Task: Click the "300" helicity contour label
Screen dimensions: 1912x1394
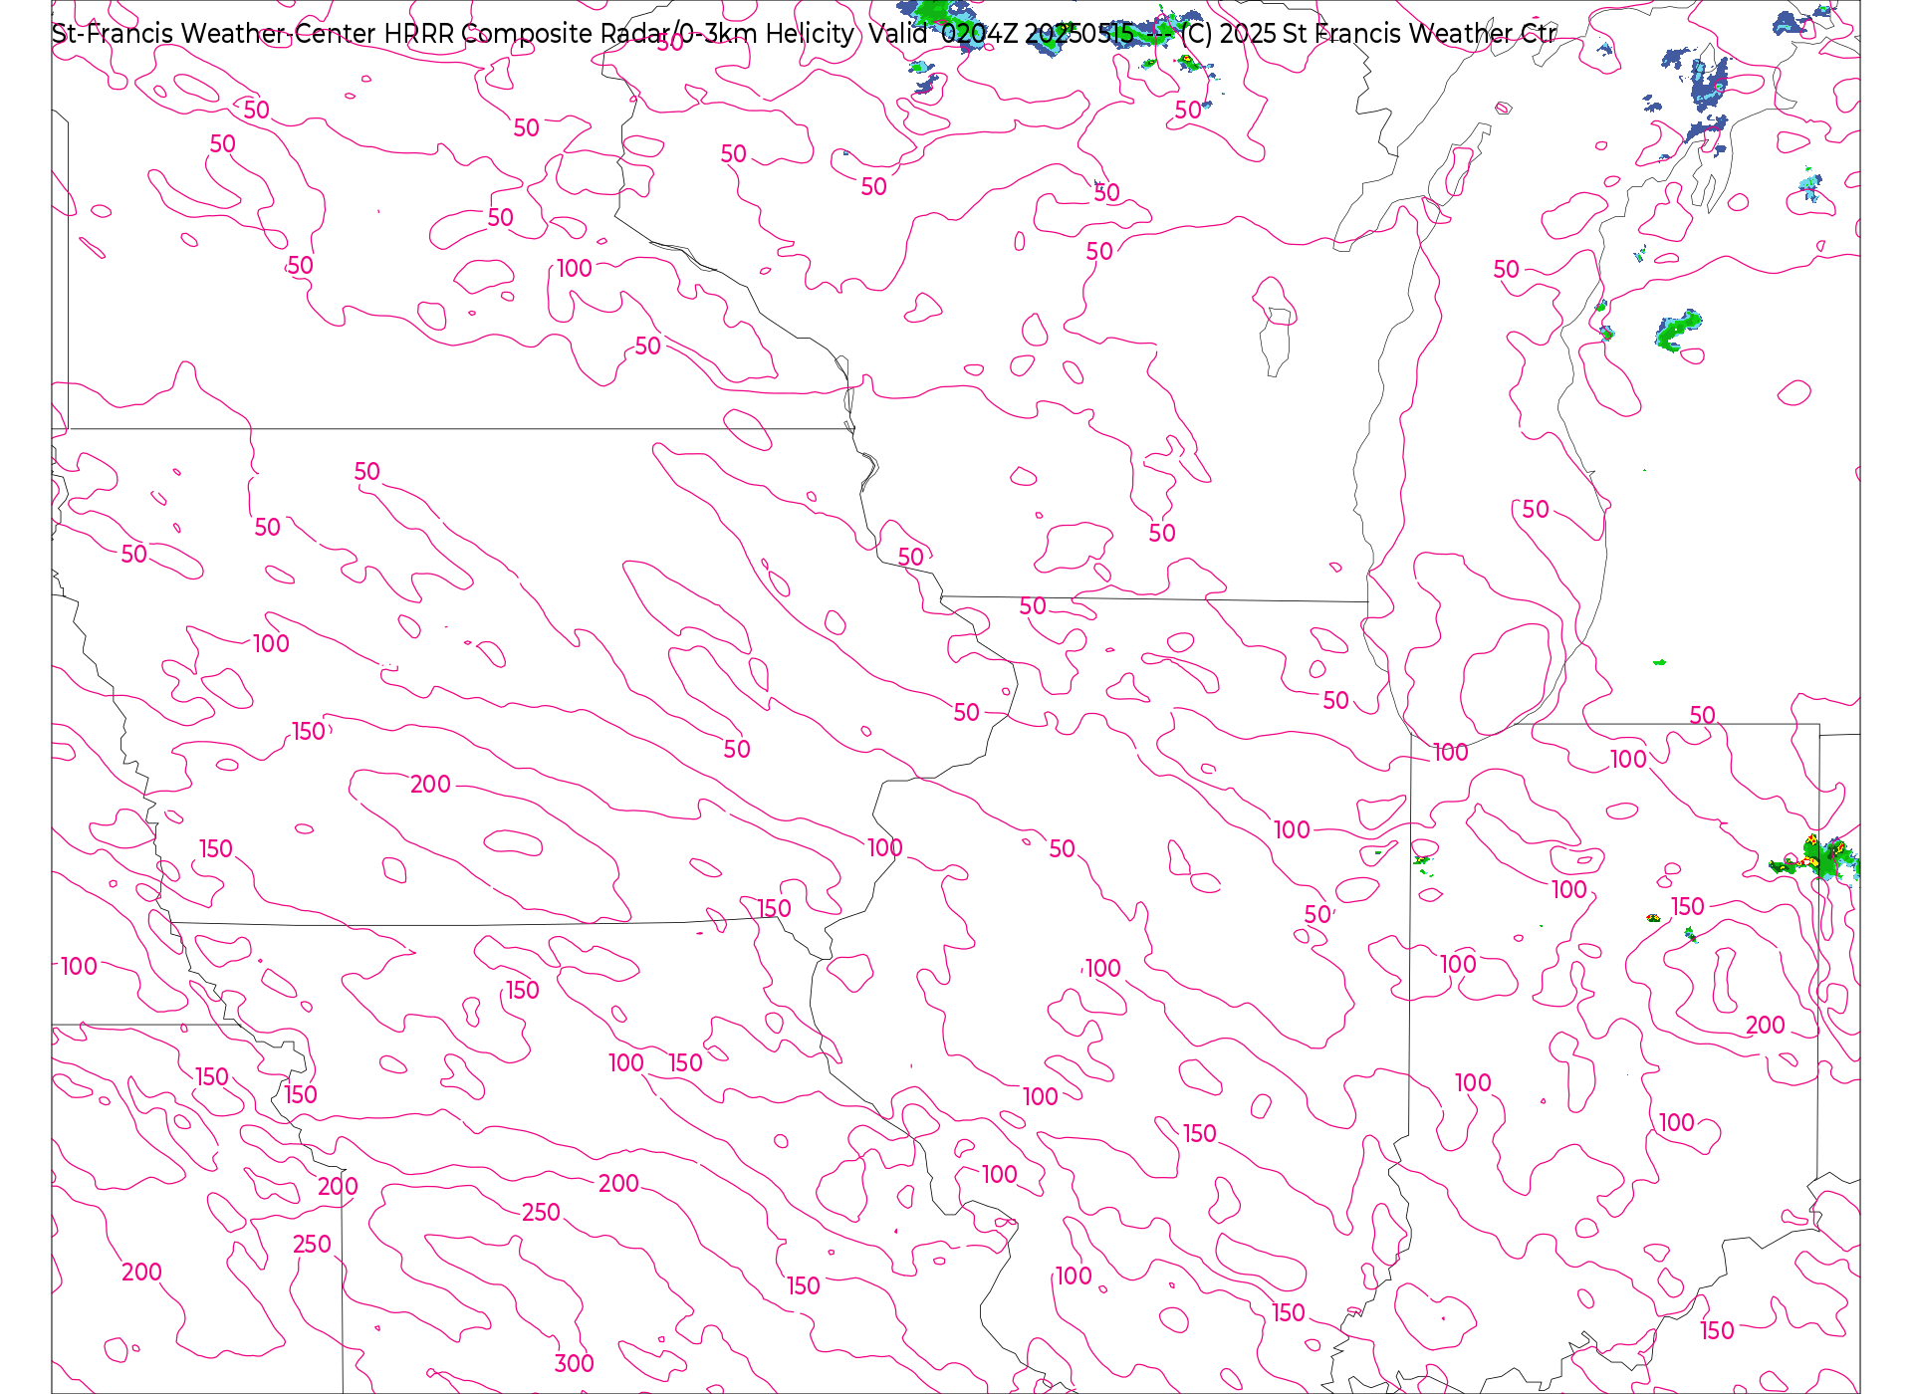Action: [x=574, y=1363]
